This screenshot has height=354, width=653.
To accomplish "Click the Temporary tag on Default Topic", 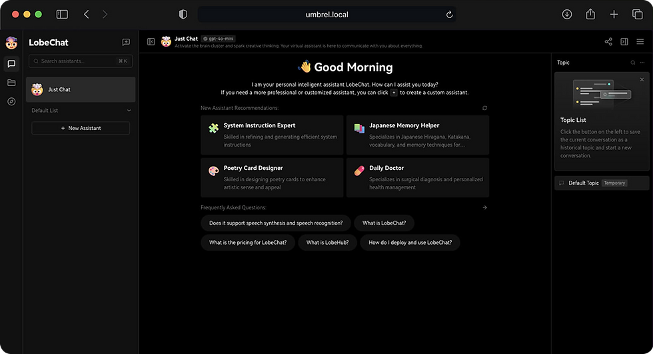I will tap(614, 183).
